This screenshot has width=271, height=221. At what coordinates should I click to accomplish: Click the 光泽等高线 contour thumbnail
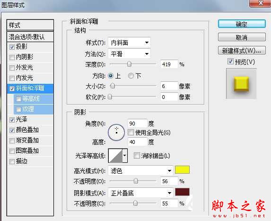point(115,156)
